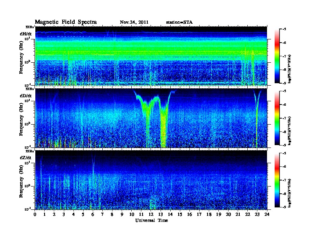Click hour 19 on the Universal Time axis
318x246 pixels.
tap(218, 215)
